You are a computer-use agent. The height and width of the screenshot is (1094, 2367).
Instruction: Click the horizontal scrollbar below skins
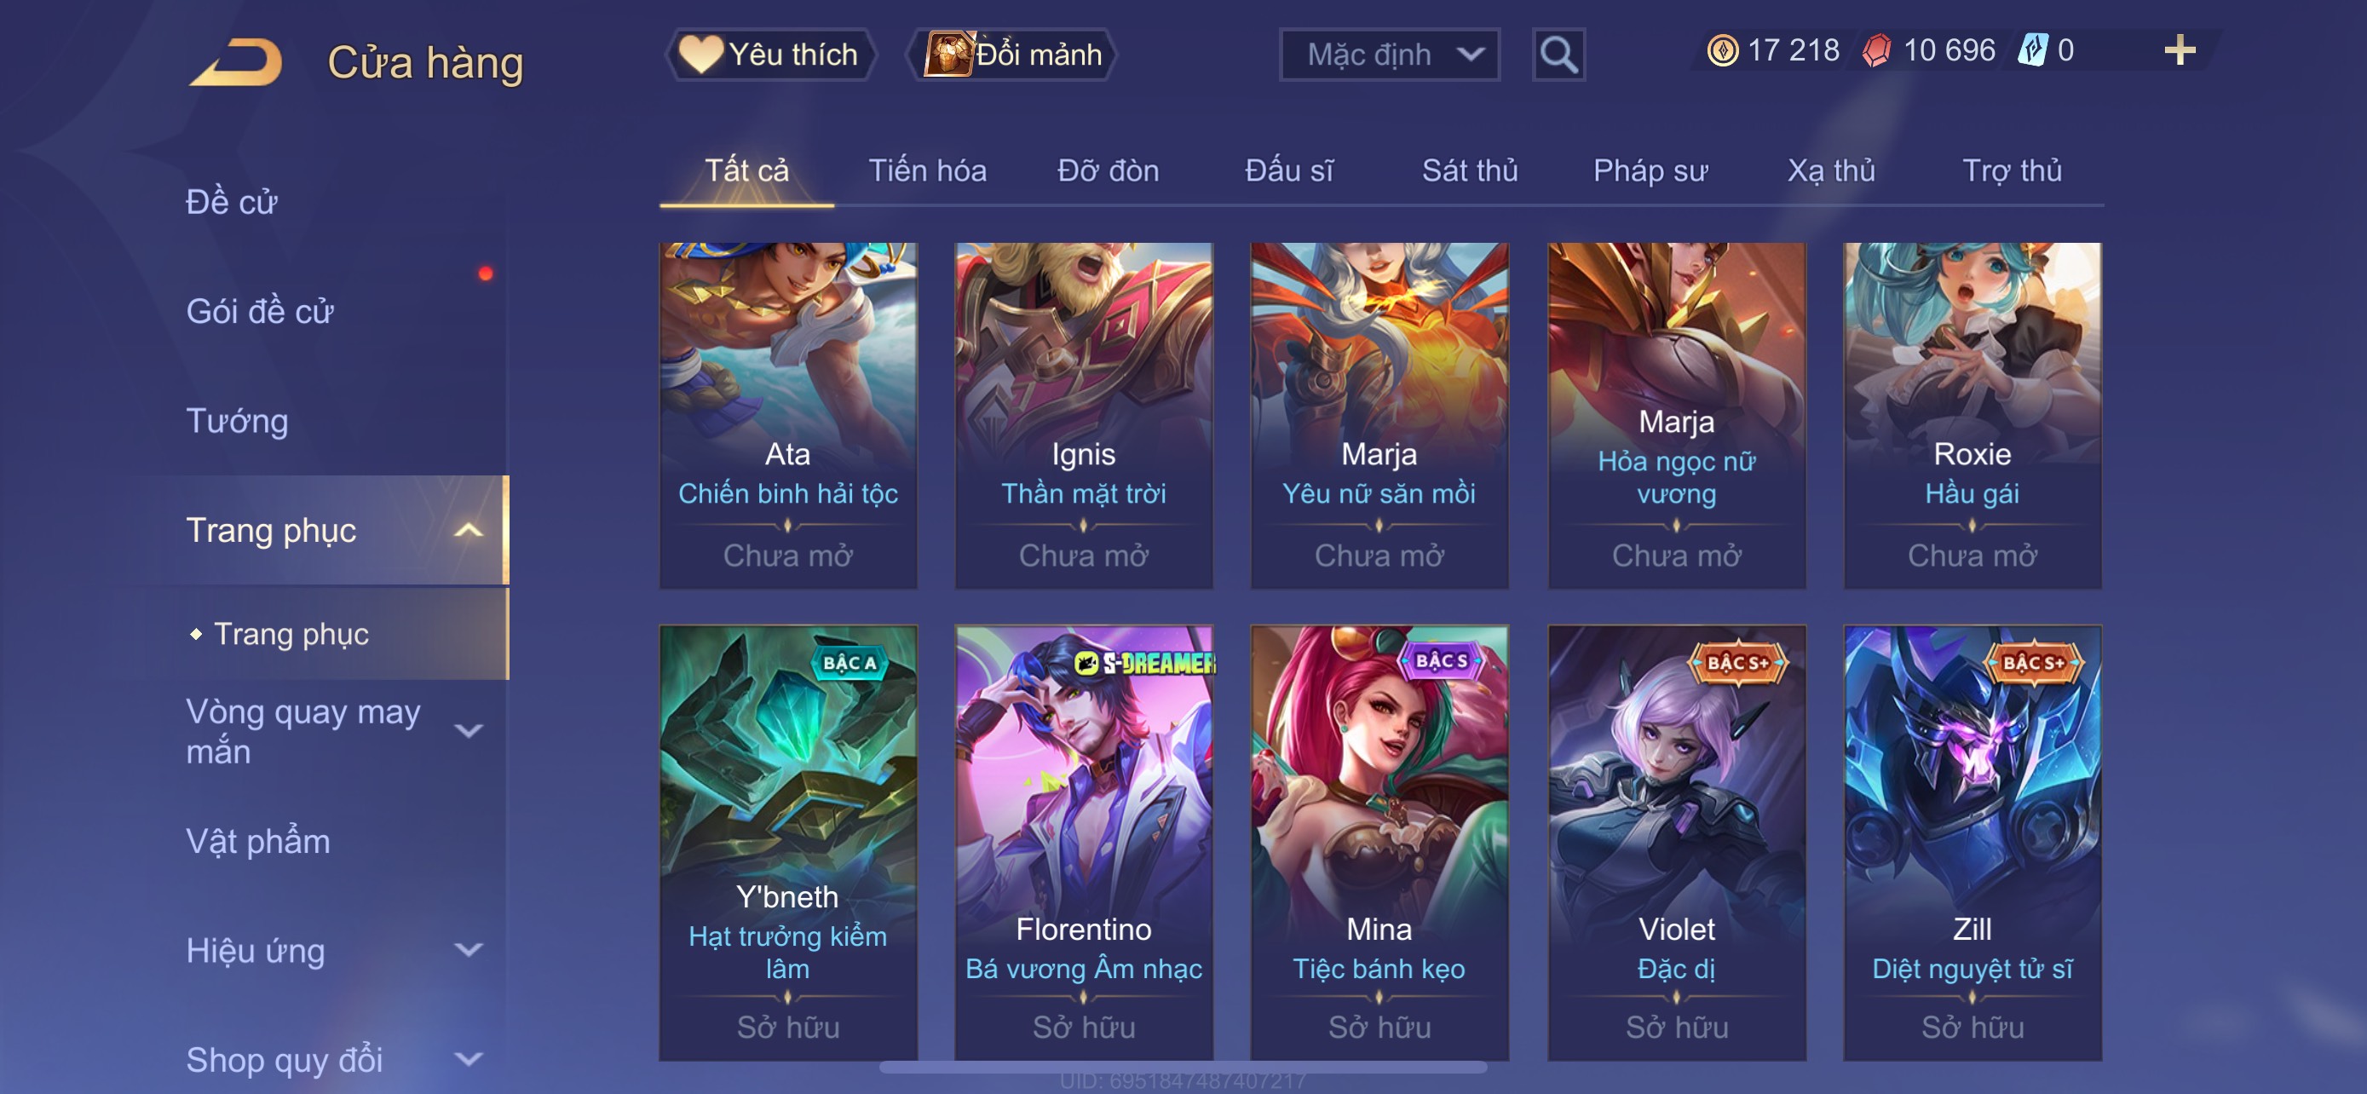(x=1183, y=1068)
